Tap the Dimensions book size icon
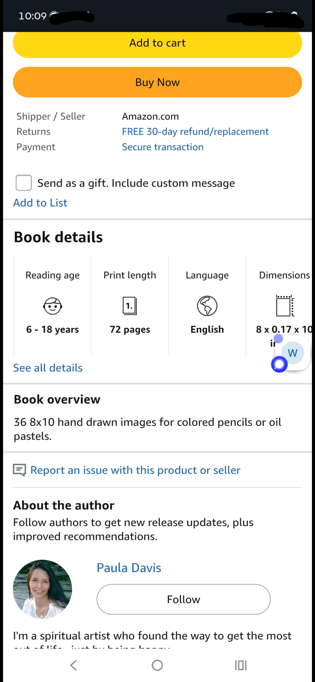Image resolution: width=315 pixels, height=682 pixels. click(x=285, y=306)
